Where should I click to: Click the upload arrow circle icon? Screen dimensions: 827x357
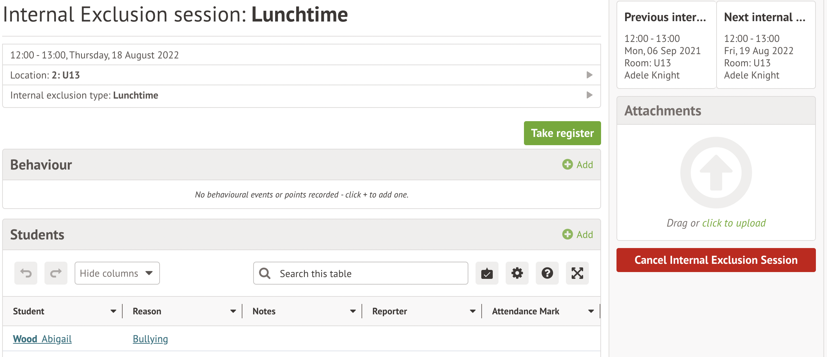716,173
